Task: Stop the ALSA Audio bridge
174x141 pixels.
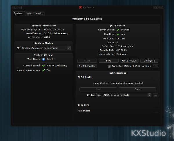Action: click(x=137, y=89)
